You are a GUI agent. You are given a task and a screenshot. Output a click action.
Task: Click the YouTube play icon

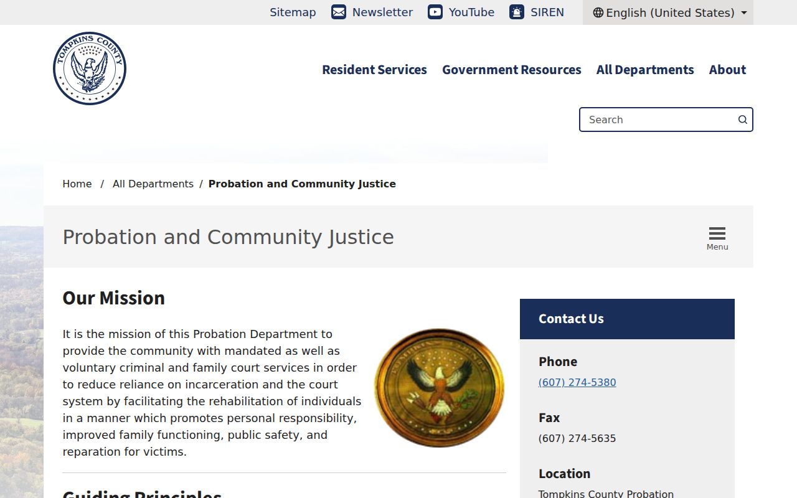(x=435, y=12)
